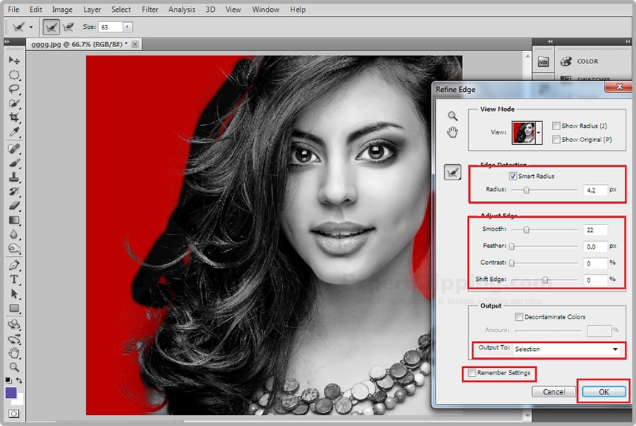
Task: Select the Refine Radius brush tool in dialog
Action: [453, 172]
